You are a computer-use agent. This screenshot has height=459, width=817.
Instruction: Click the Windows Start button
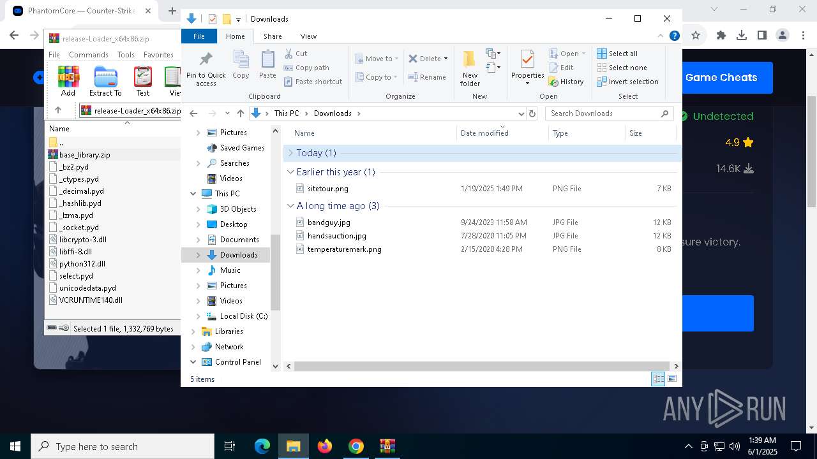pyautogui.click(x=15, y=446)
